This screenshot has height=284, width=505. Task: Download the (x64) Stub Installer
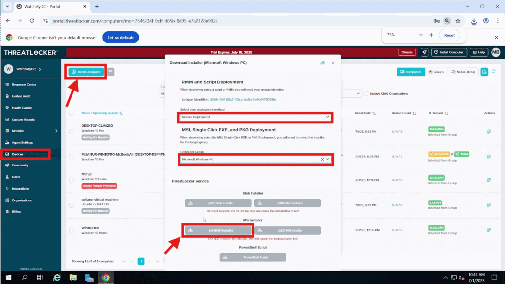pos(218,203)
